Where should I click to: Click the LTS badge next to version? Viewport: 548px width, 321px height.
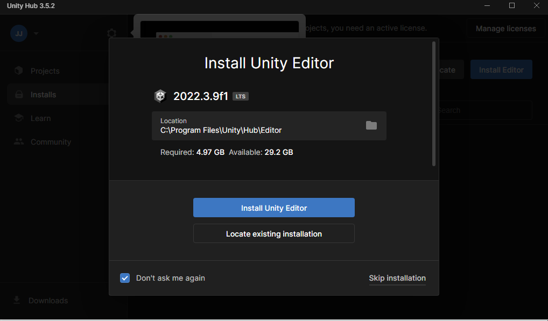point(241,96)
